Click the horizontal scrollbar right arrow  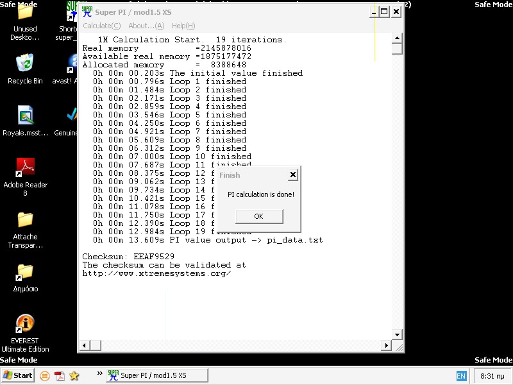tap(387, 345)
